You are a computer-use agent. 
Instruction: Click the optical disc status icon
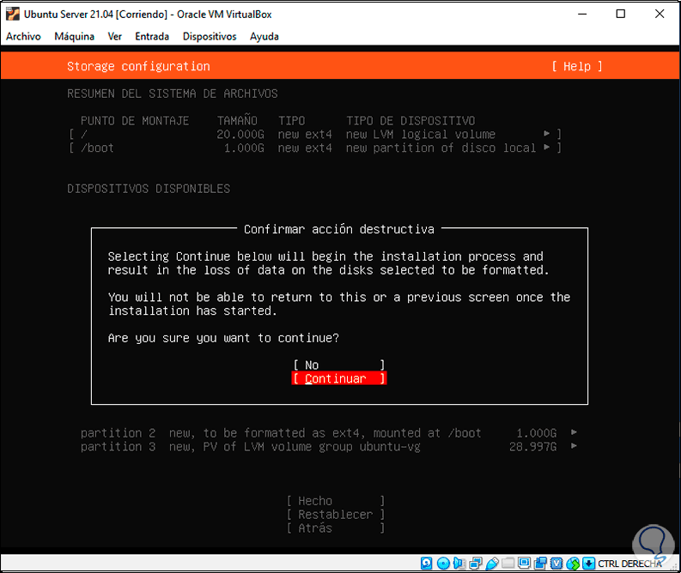pos(443,563)
